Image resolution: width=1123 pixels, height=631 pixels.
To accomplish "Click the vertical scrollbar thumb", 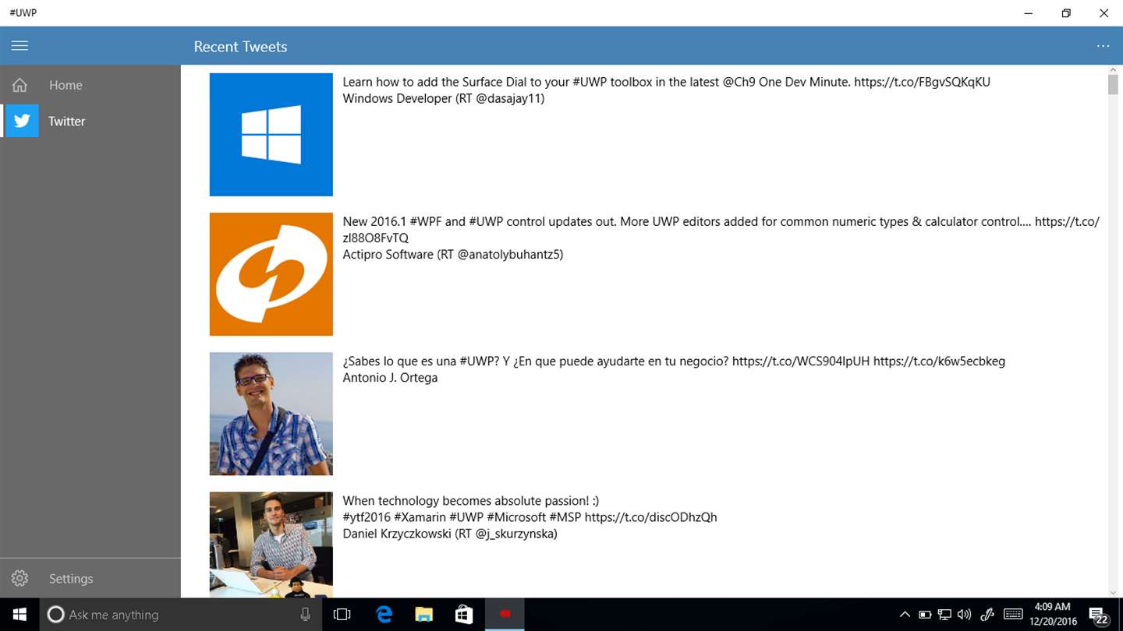I will pyautogui.click(x=1113, y=85).
